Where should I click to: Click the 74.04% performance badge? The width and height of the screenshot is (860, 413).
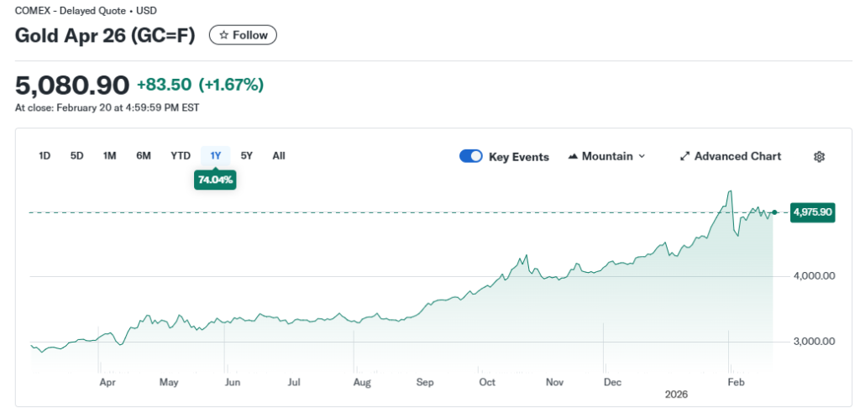tap(215, 180)
